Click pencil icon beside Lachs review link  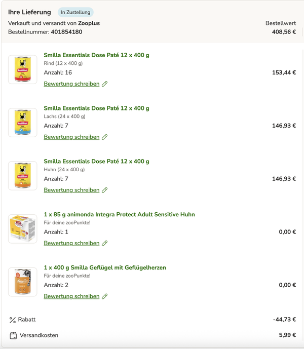[x=105, y=137]
